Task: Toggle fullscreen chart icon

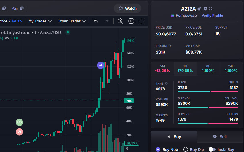Action: 142,21
